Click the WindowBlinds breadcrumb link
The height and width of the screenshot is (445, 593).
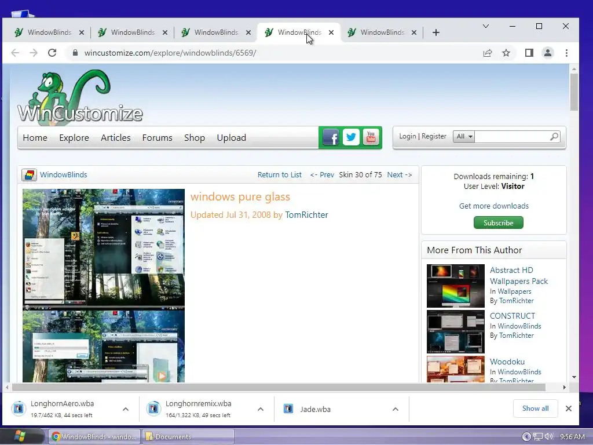pyautogui.click(x=64, y=175)
